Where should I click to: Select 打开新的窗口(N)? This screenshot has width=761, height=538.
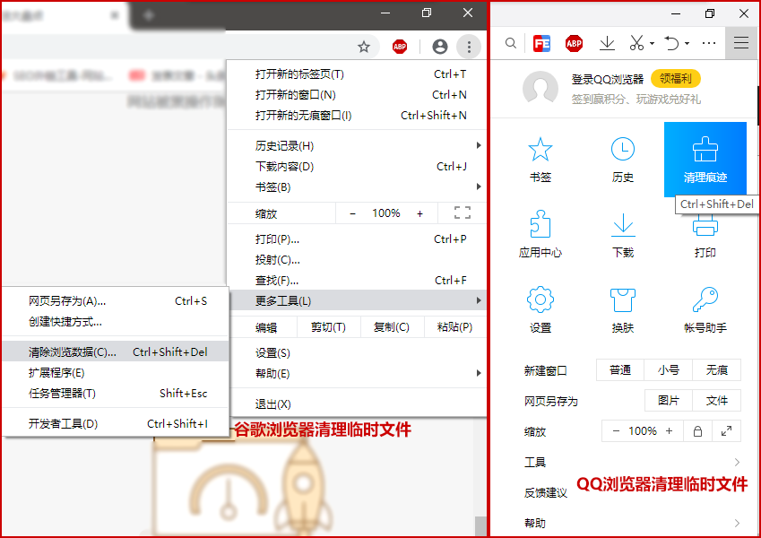[x=357, y=95]
